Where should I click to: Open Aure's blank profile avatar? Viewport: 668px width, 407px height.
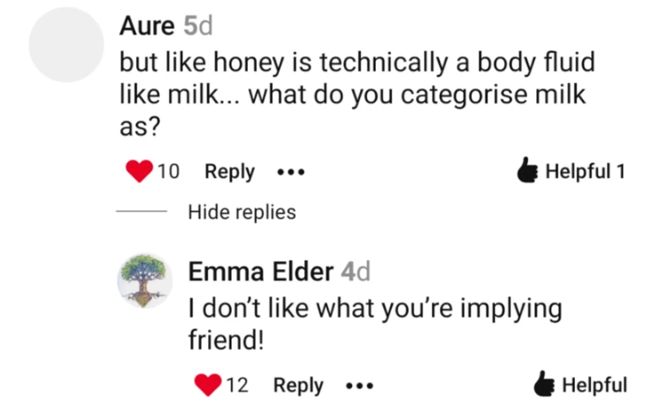67,43
